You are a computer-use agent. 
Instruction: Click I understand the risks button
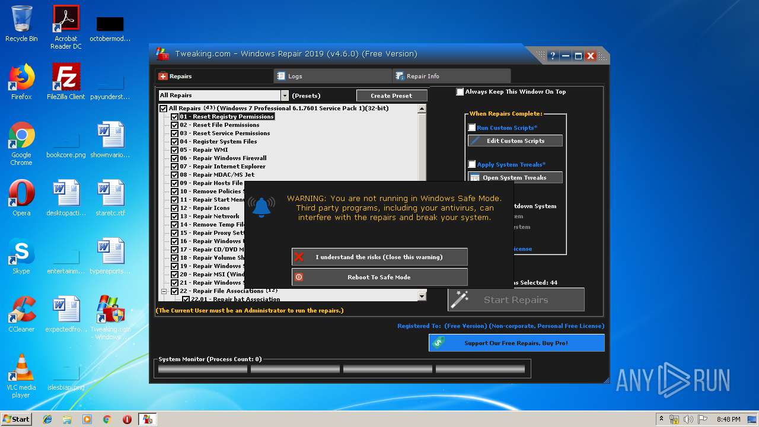(379, 257)
